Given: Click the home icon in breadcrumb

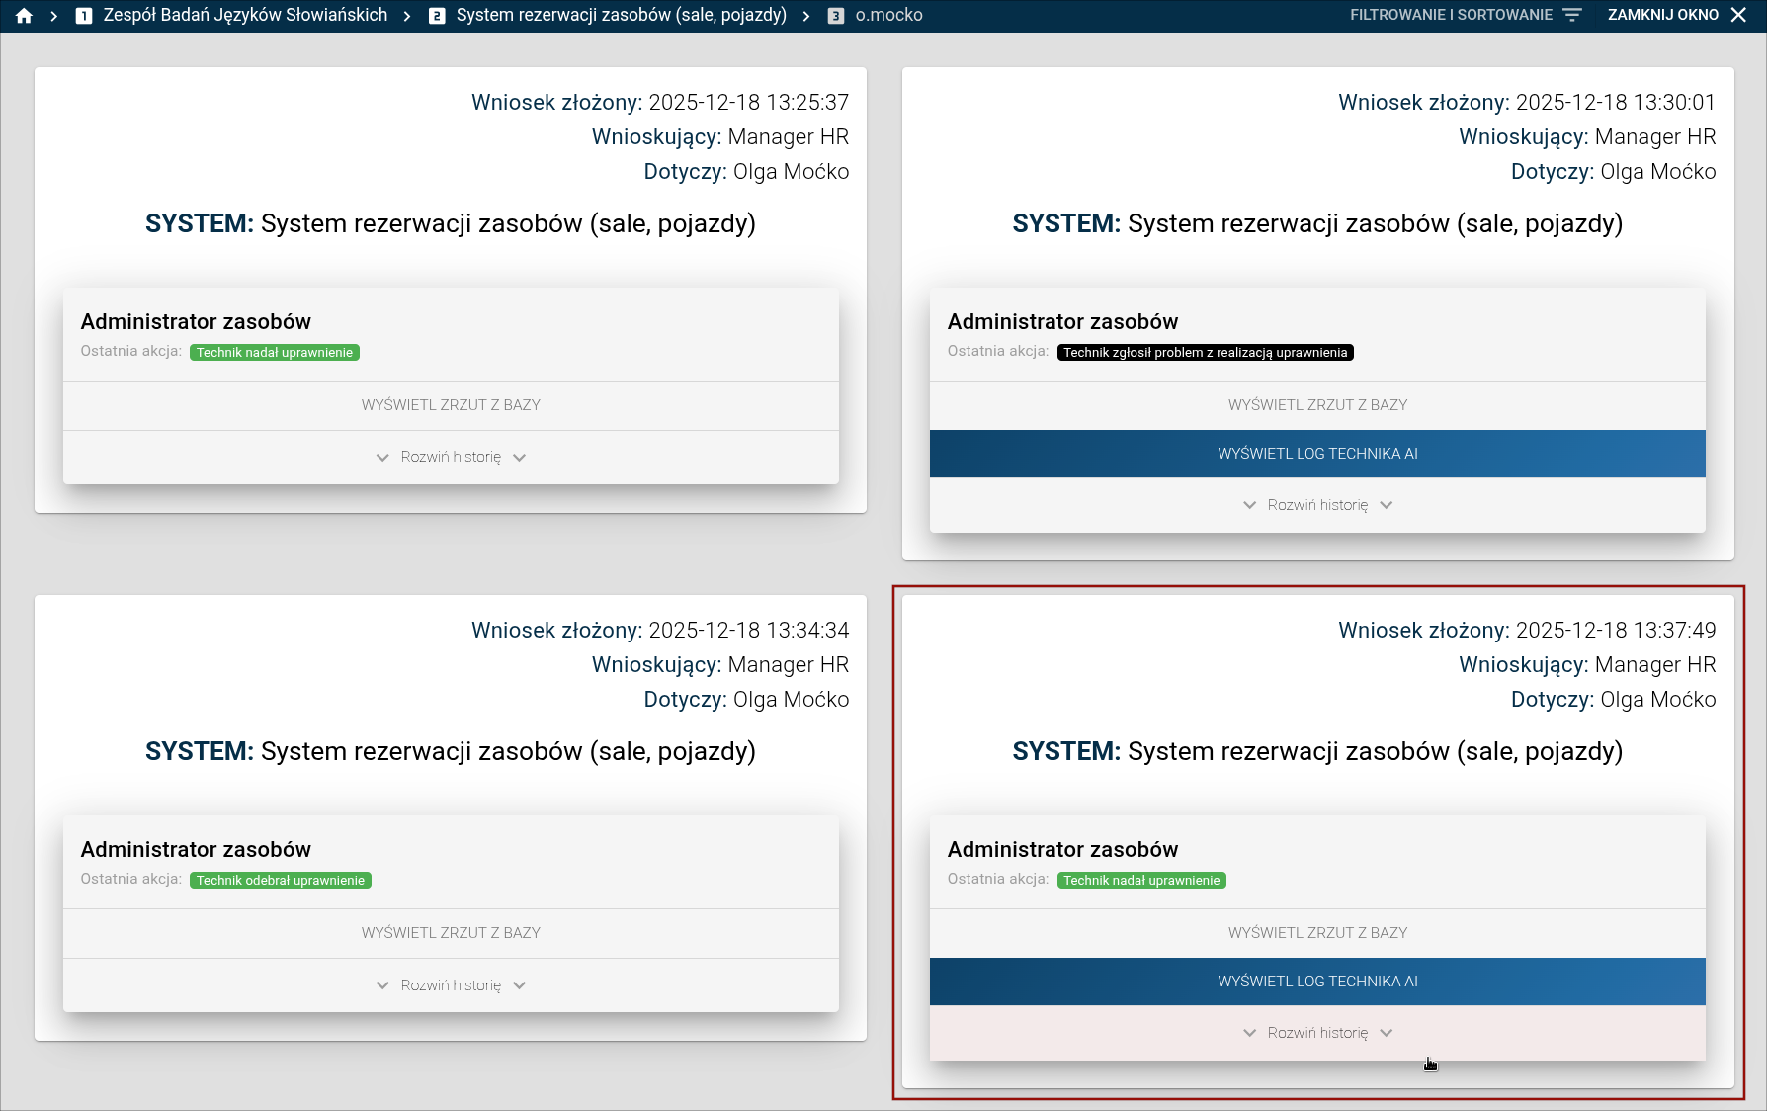Looking at the screenshot, I should coord(24,16).
